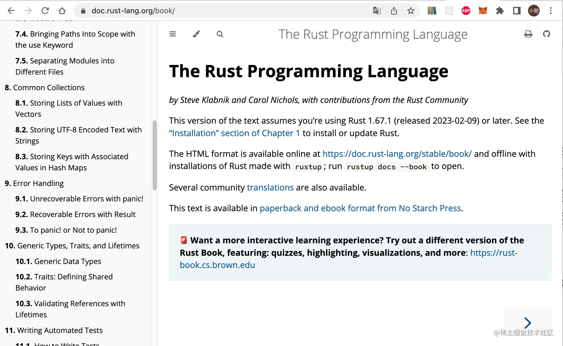Click the share icon in the address bar
The width and height of the screenshot is (563, 346).
point(394,11)
